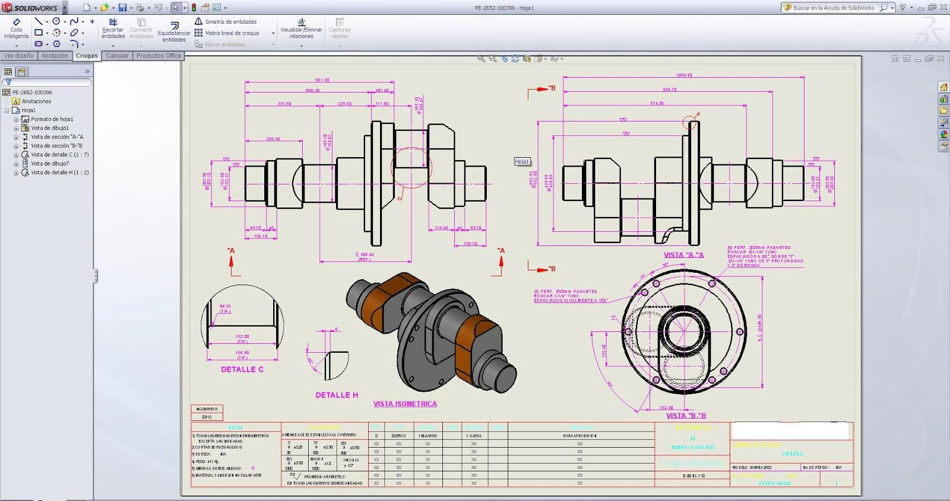Viewport: 950px width, 501px height.
Task: Pick the Arc sketch tool
Action: click(x=56, y=33)
